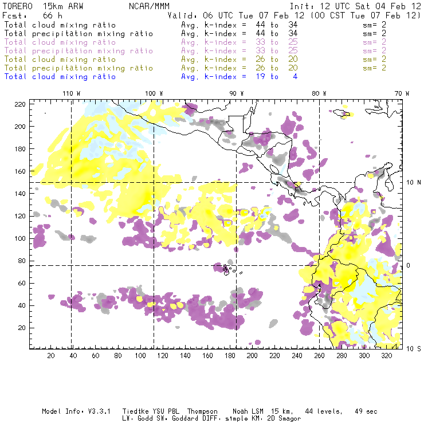The image size is (424, 424).
Task: Click the '100 W' longitude label
Action: [154, 93]
